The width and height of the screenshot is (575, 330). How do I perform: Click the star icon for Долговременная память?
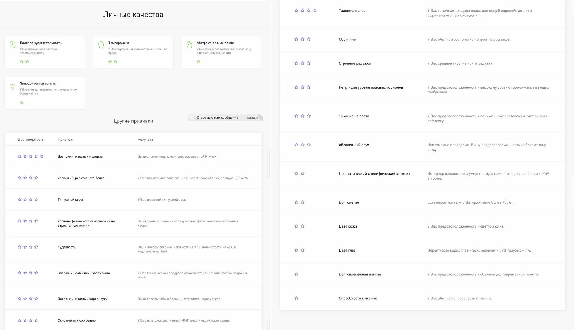296,274
